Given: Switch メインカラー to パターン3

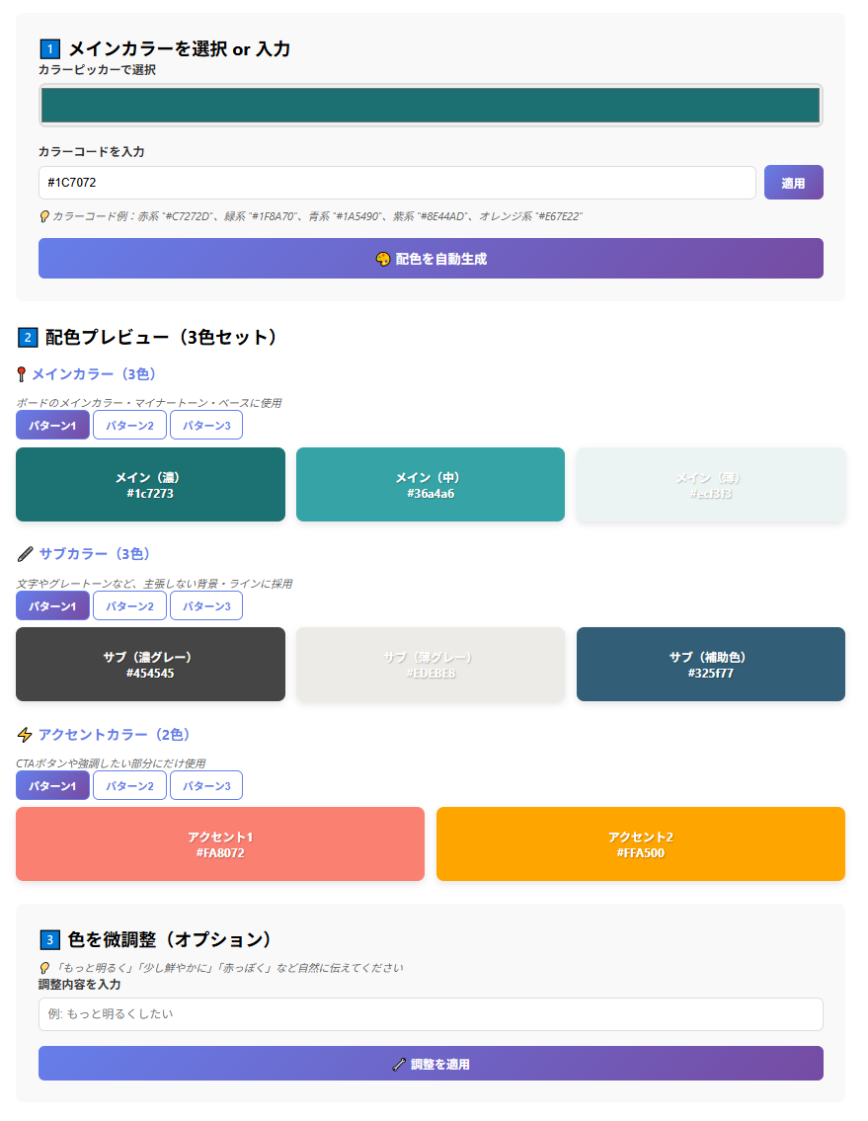Looking at the screenshot, I should [x=206, y=426].
